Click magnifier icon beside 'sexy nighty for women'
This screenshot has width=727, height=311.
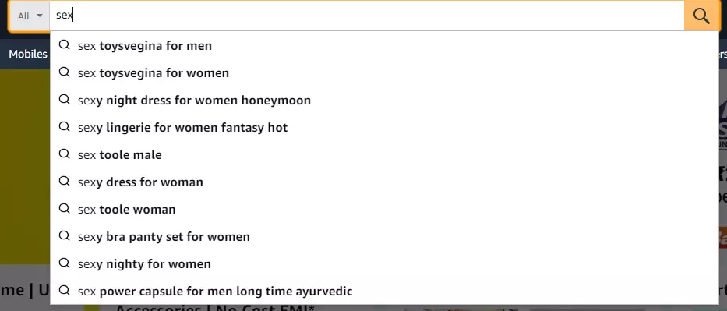pos(65,263)
